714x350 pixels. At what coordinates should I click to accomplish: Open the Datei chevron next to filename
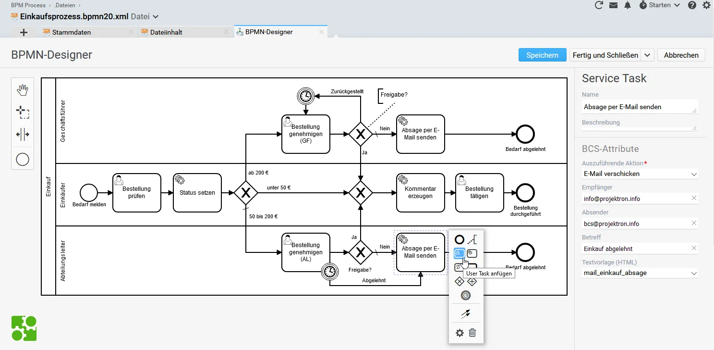point(155,17)
